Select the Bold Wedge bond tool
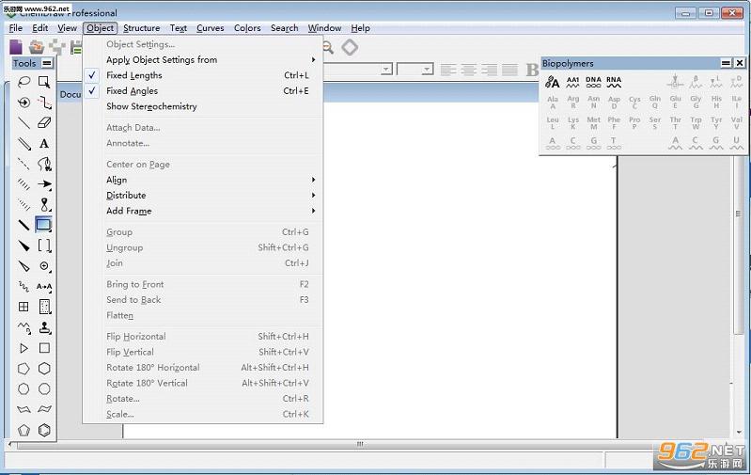 click(23, 245)
